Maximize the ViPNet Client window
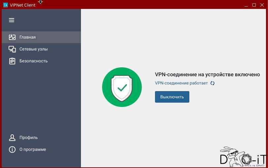Image resolution: width=268 pixels, height=168 pixels. [x=254, y=5]
